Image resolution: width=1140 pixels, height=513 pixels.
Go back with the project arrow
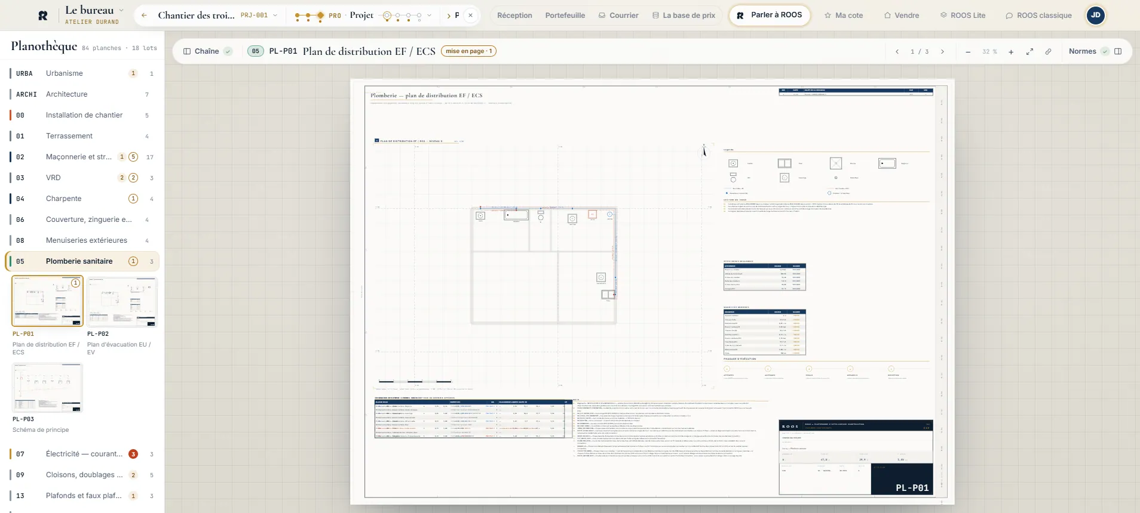pos(144,16)
